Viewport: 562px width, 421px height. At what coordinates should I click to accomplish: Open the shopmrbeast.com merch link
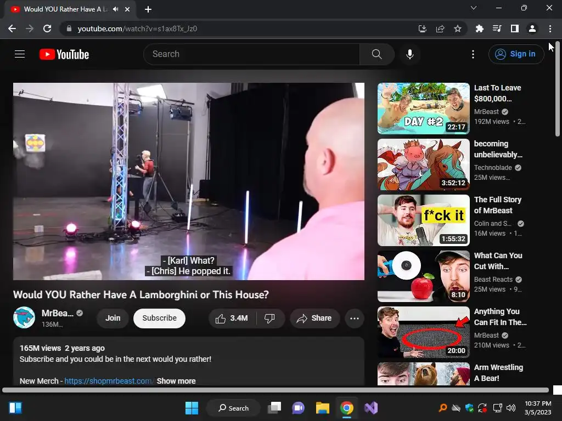click(109, 381)
